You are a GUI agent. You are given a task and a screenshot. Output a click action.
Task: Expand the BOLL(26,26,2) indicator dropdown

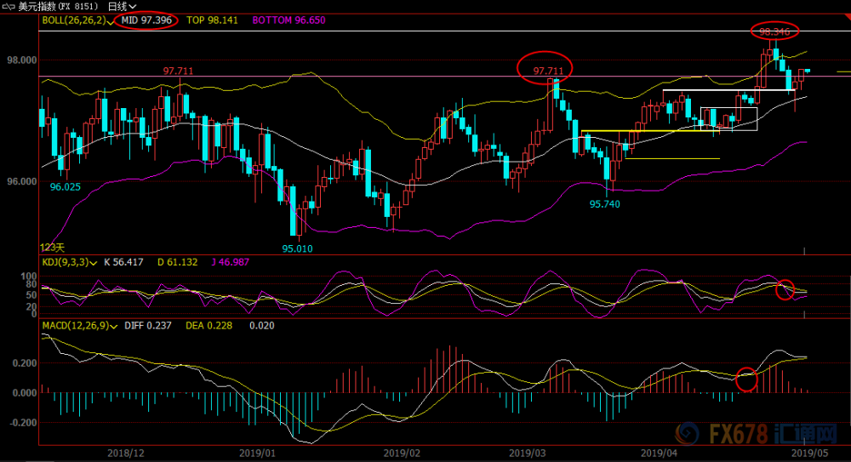110,21
